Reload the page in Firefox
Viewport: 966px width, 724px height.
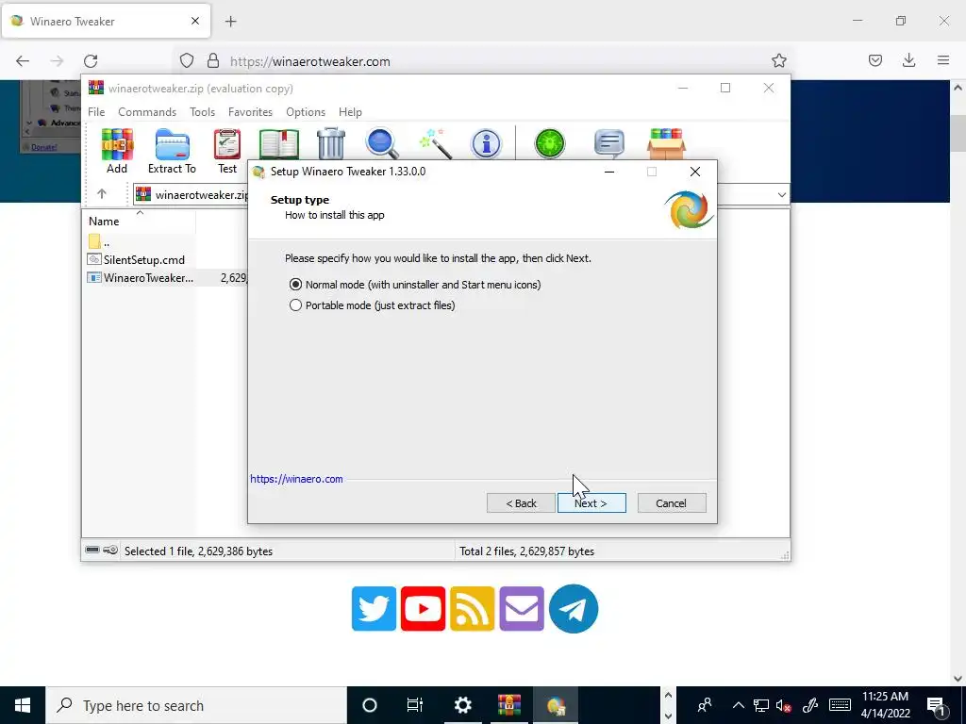[91, 61]
